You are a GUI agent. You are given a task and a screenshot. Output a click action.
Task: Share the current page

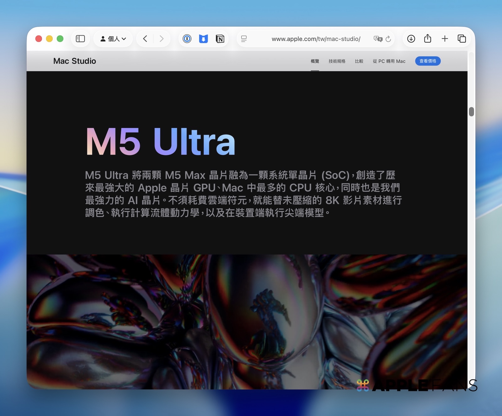point(428,38)
